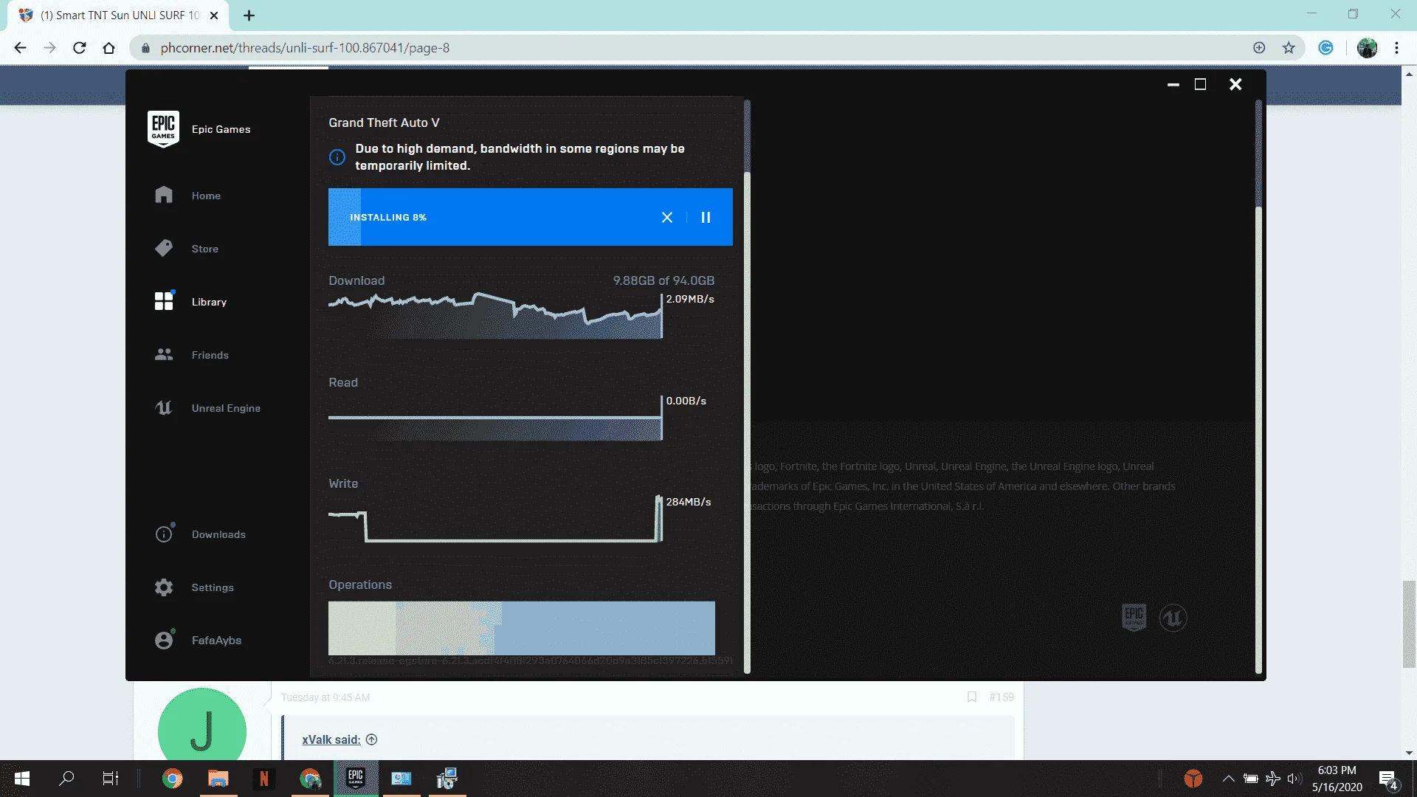This screenshot has height=797, width=1417.
Task: Bookmark this page with the star icon
Action: point(1289,48)
